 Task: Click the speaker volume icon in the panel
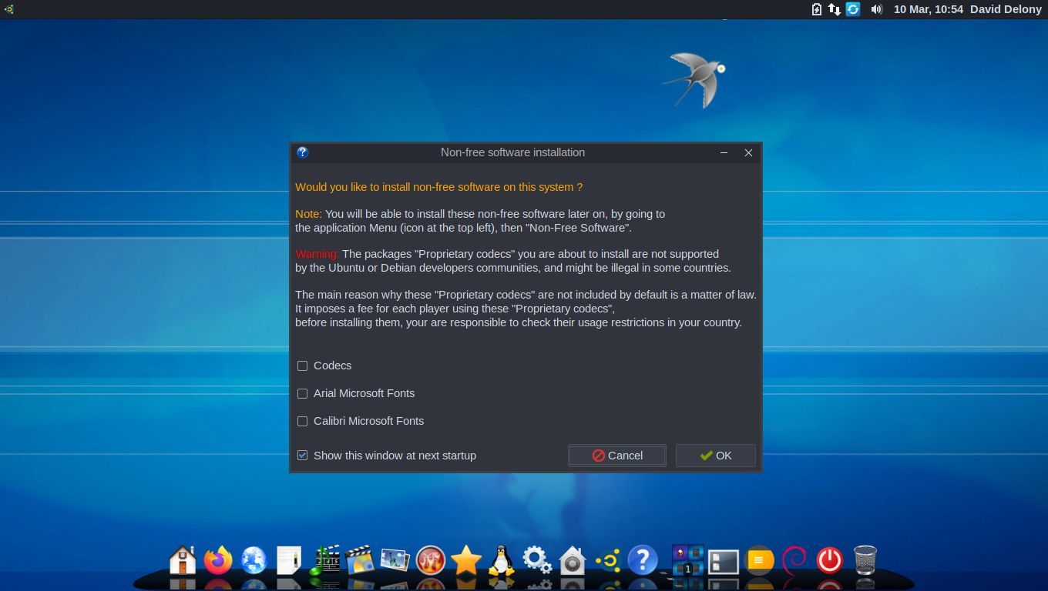[x=878, y=9]
